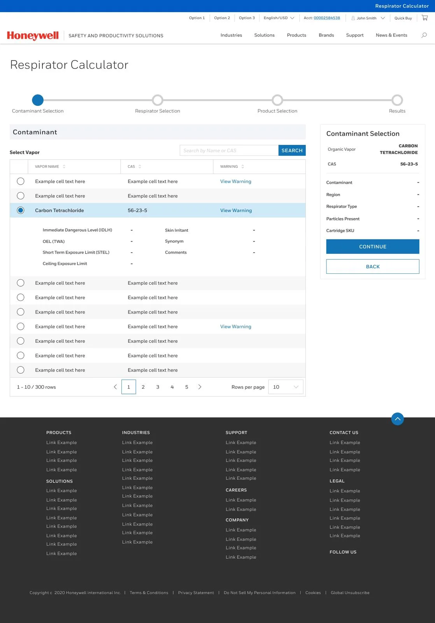This screenshot has width=435, height=623.
Task: Sort table by CAS column
Action: click(x=140, y=167)
